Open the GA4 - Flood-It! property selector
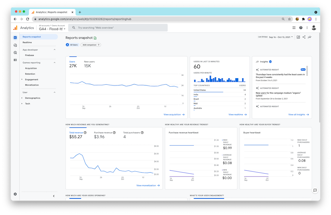 coord(52,29)
